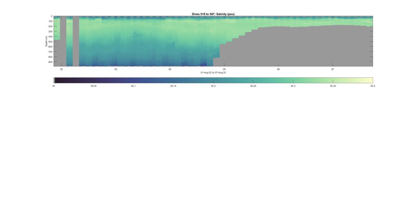
Task: Click the "800" depth tick label
Action: tap(50, 57)
